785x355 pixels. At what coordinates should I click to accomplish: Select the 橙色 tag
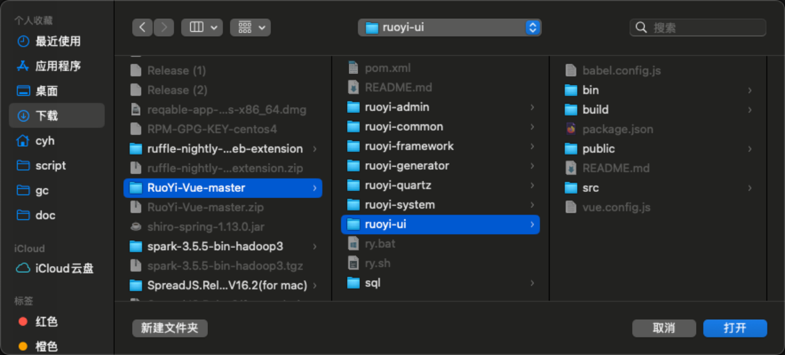[x=56, y=346]
